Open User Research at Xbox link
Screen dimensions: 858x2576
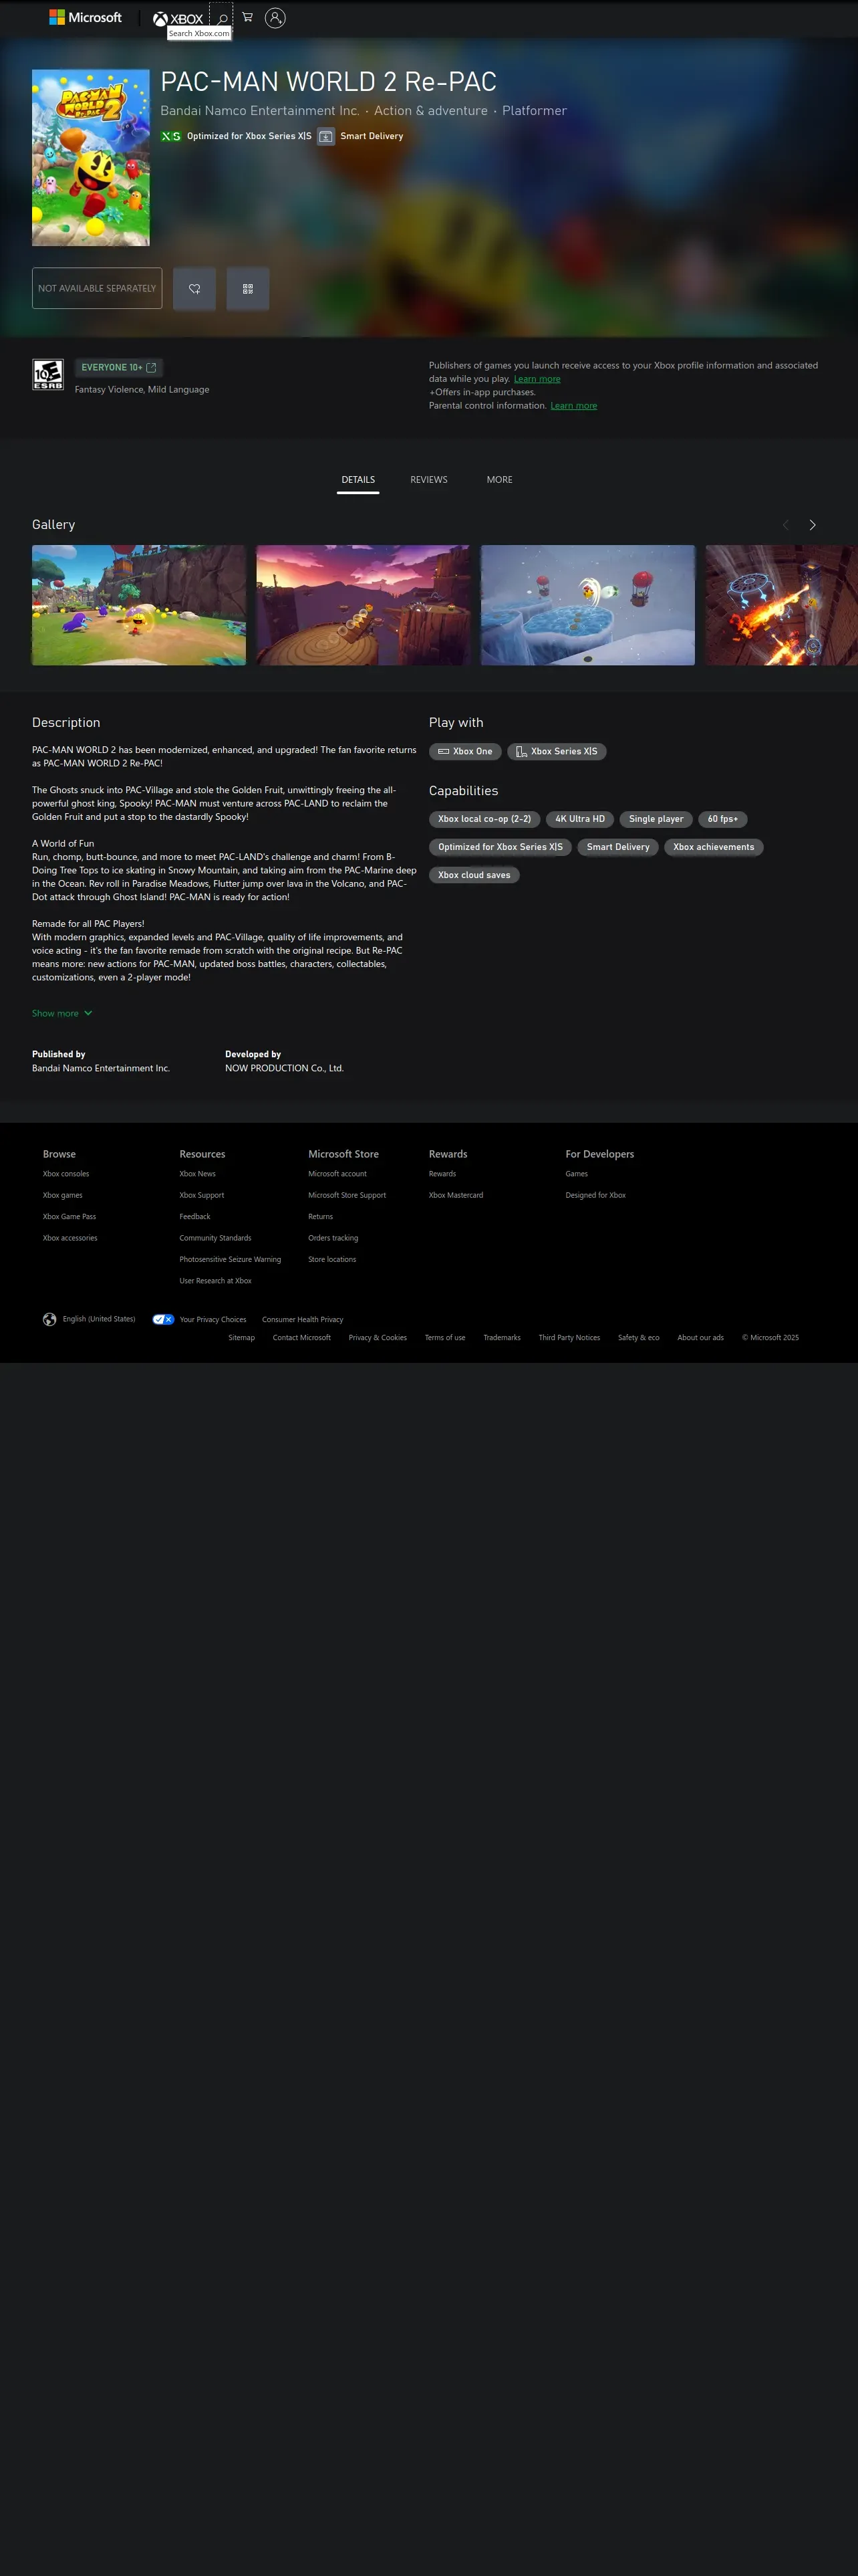click(x=216, y=1281)
